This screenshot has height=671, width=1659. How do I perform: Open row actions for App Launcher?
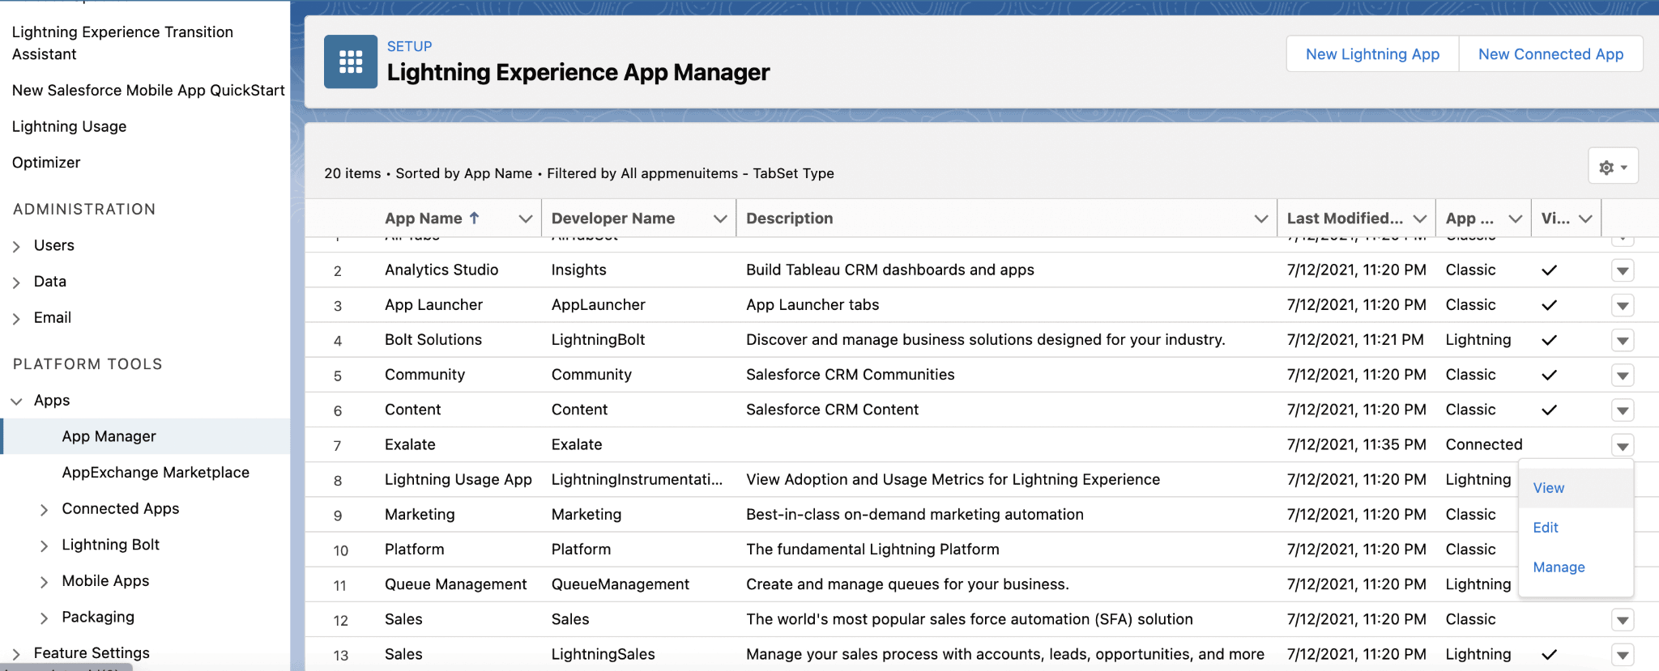coord(1623,305)
